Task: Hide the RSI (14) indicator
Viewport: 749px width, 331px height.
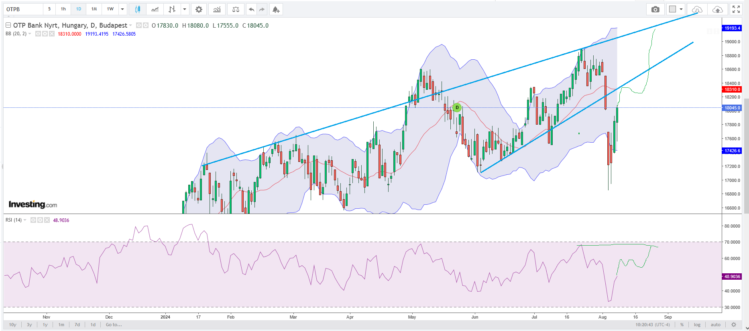Action: pyautogui.click(x=33, y=220)
